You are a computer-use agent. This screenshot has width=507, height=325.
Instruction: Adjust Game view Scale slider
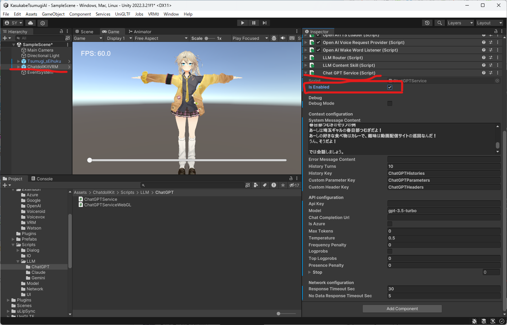[209, 38]
